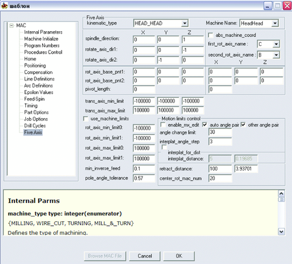Click interplat_angle_step field
This screenshot has height=264, width=292.
click(220, 141)
